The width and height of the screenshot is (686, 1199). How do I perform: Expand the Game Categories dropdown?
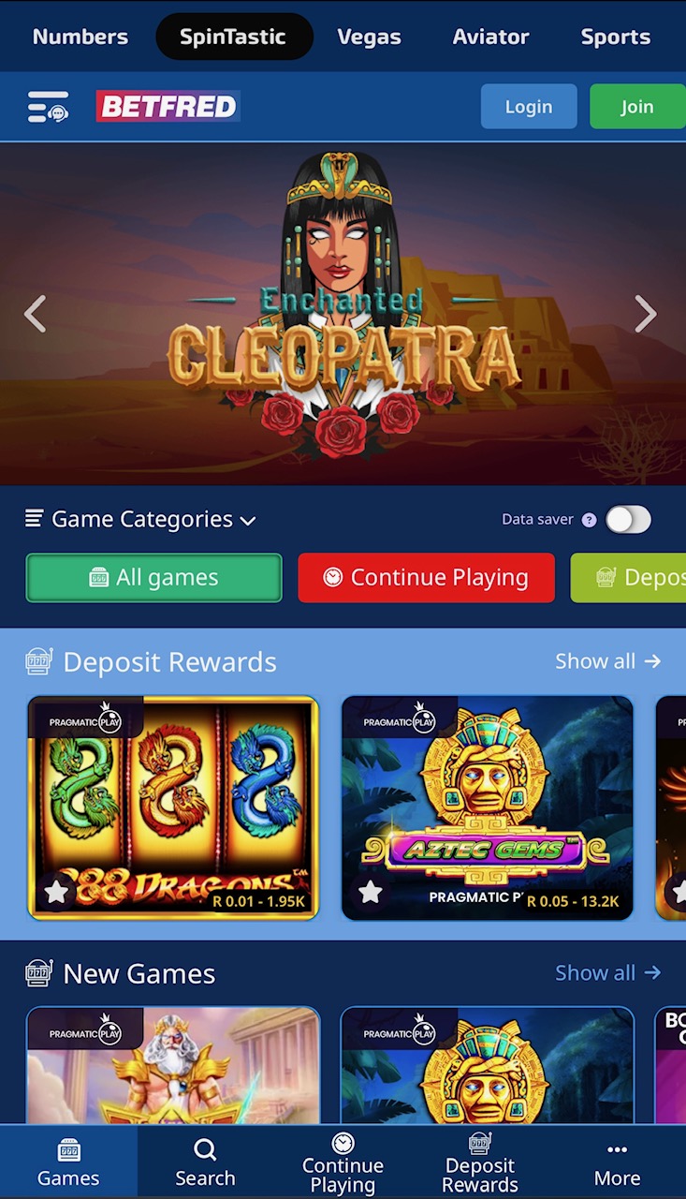click(140, 519)
